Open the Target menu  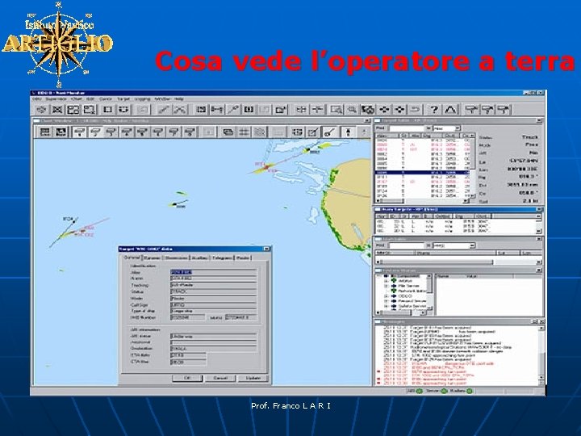[123, 99]
